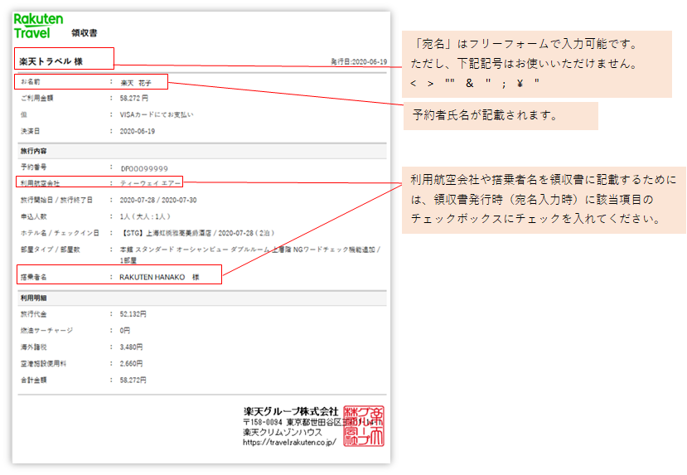Click the 合計金額 label
The image size is (687, 475).
(34, 380)
